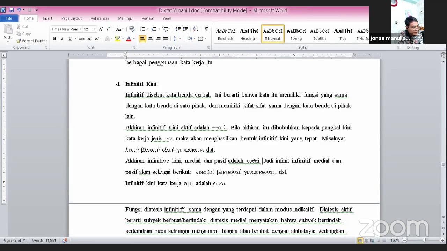Switch to Full Screen Reading view
Screen dimensions: 447x251
point(366,241)
